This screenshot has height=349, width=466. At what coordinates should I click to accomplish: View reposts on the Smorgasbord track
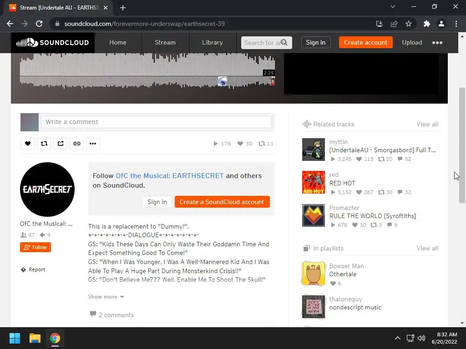[x=385, y=159]
